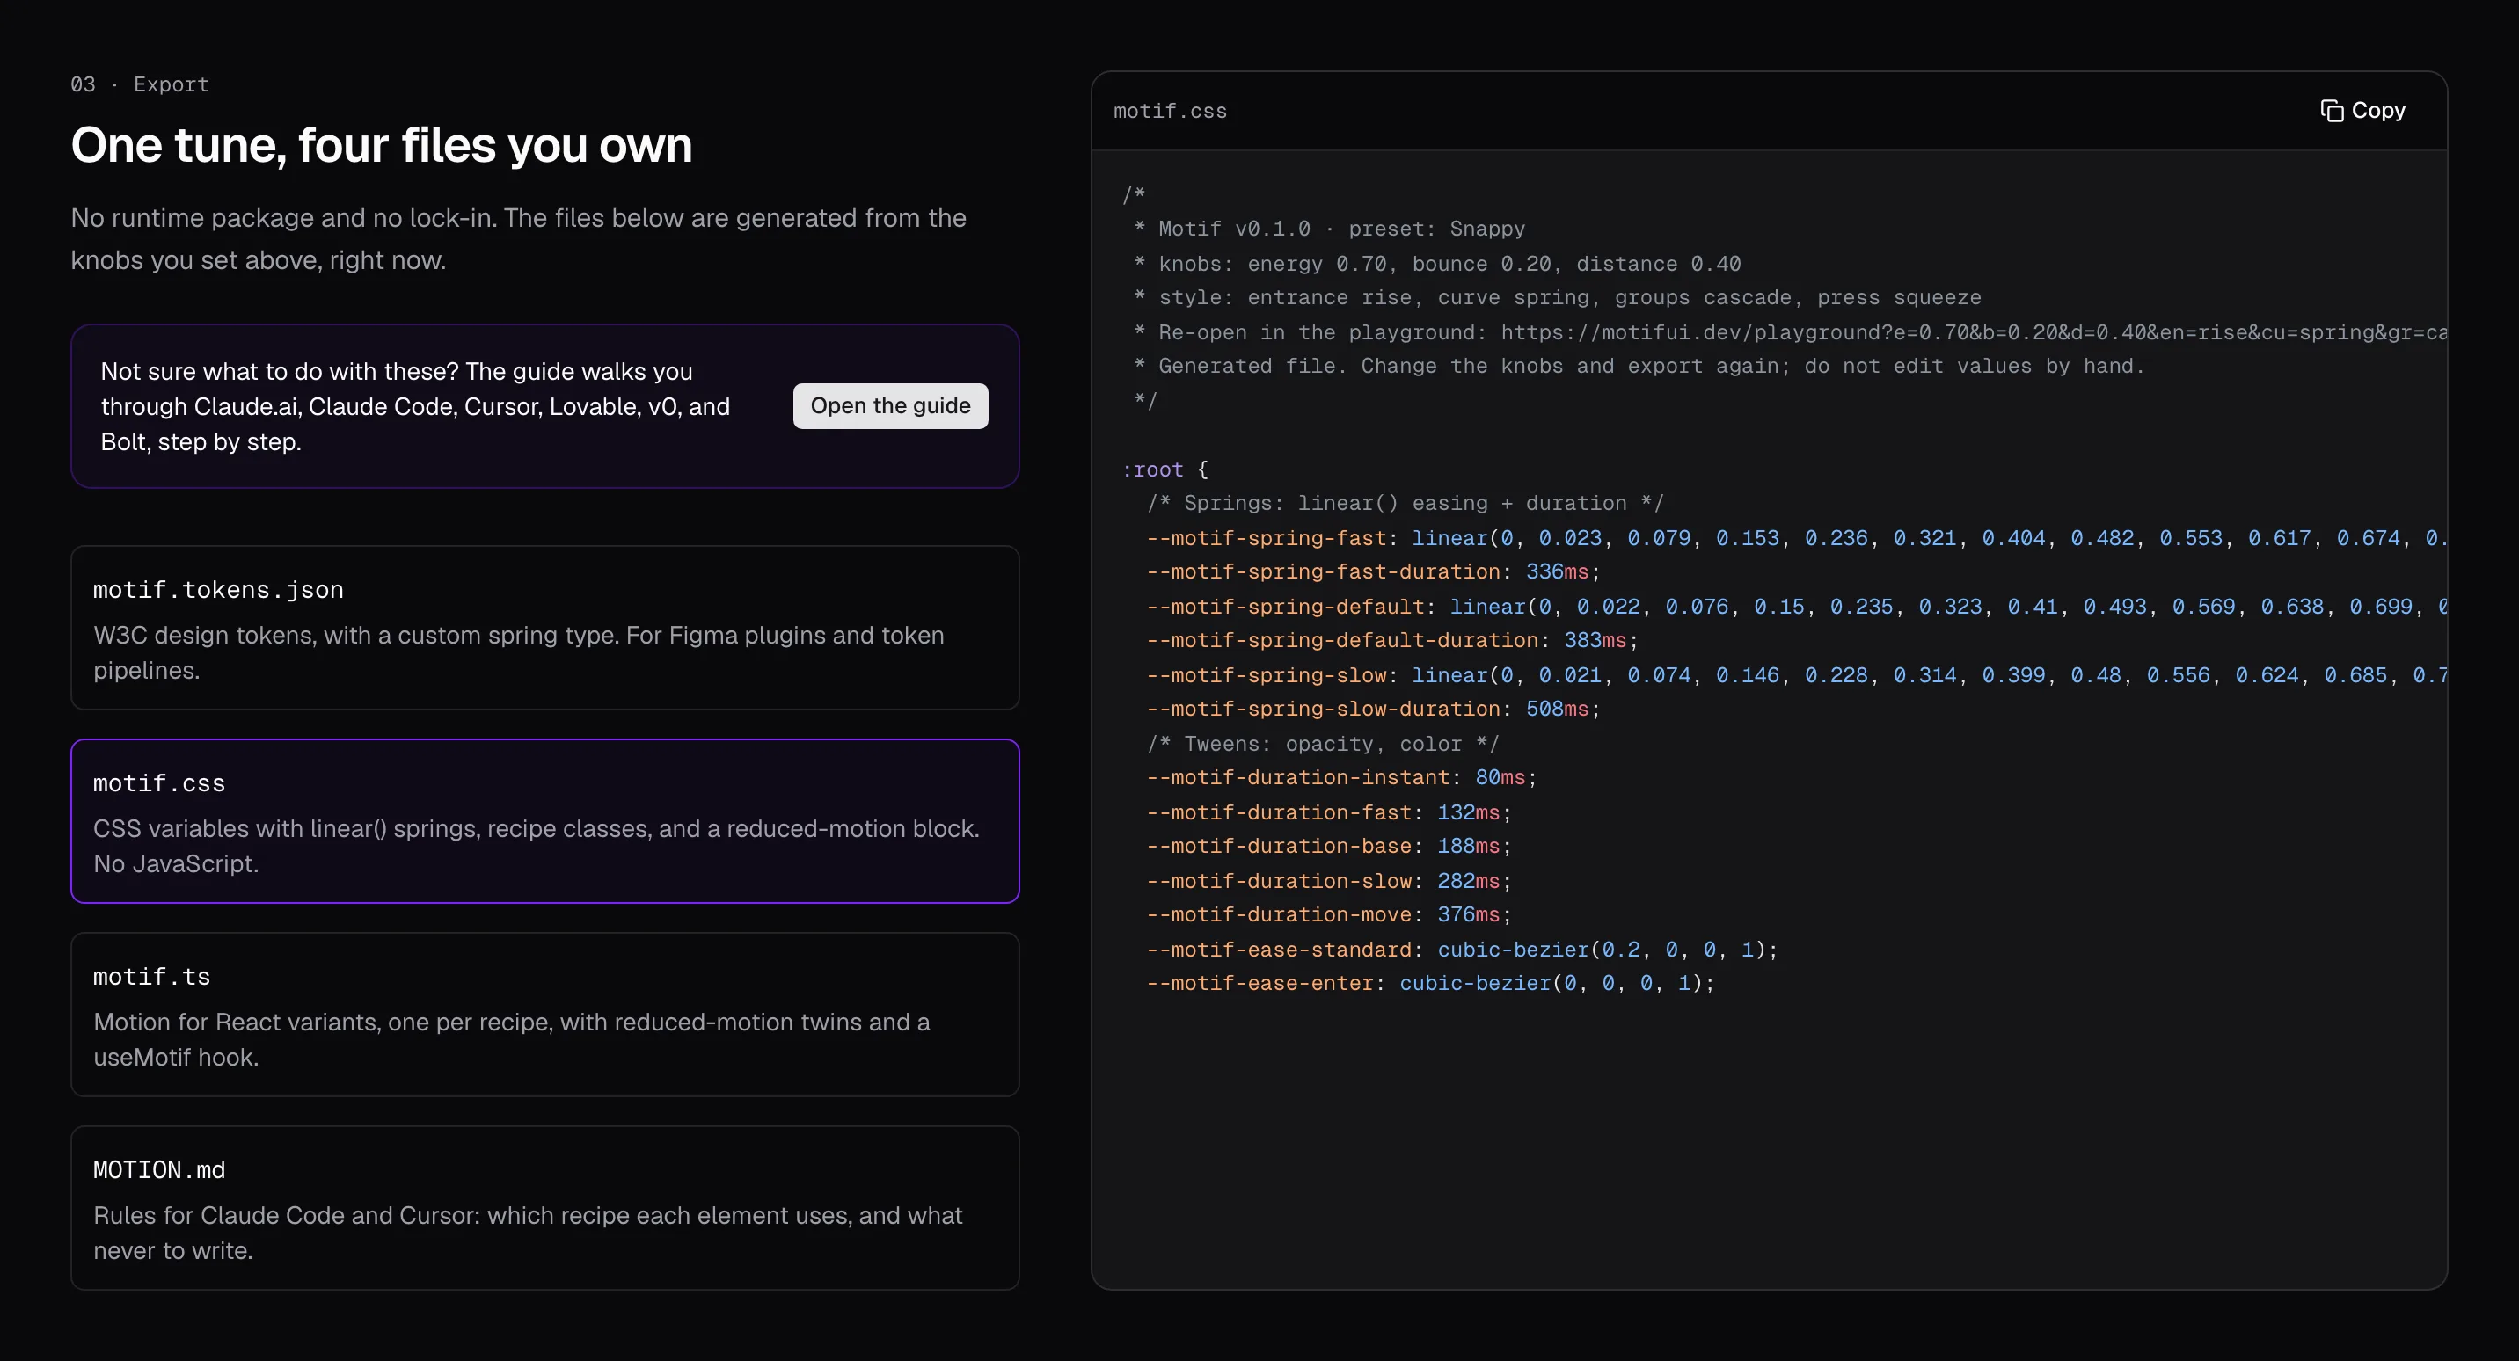The image size is (2519, 1361).
Task: Click the "W3C design tokens" description text
Action: (518, 653)
